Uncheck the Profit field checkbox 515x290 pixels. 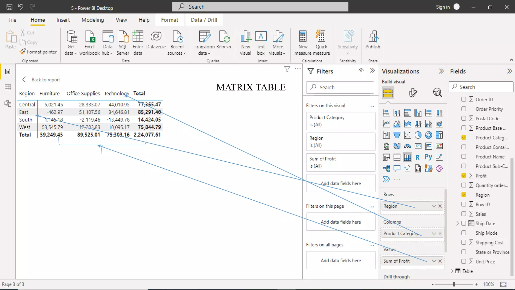[x=464, y=175]
